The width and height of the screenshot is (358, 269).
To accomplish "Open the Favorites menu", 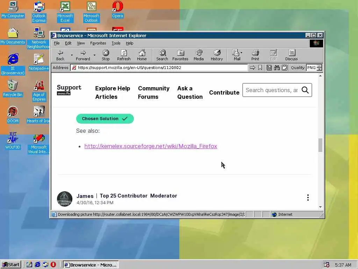I will click(98, 43).
